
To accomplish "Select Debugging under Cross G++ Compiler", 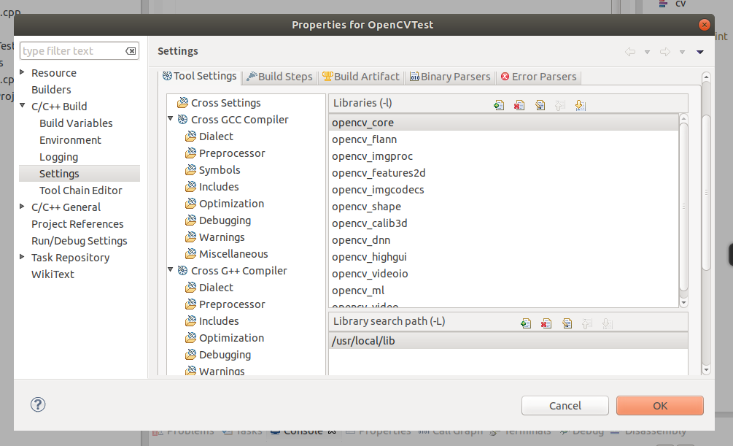I will [225, 355].
